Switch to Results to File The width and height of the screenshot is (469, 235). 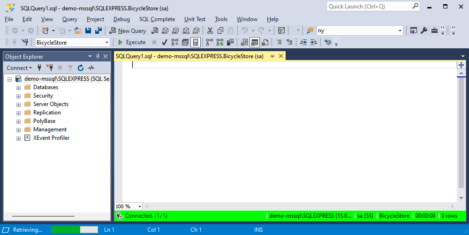coord(265,42)
